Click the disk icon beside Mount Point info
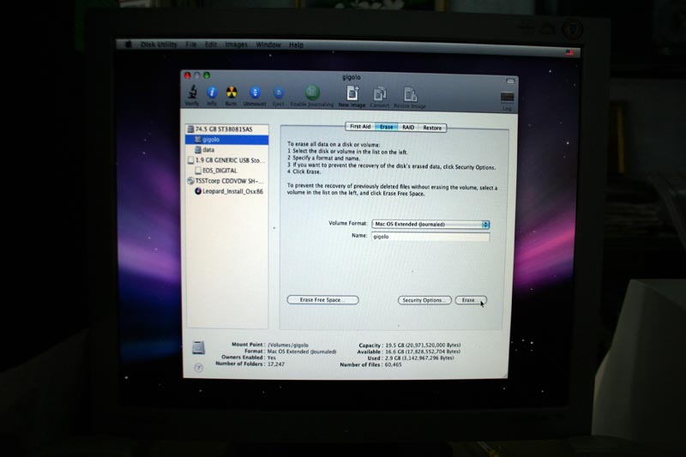The height and width of the screenshot is (457, 686). point(198,347)
